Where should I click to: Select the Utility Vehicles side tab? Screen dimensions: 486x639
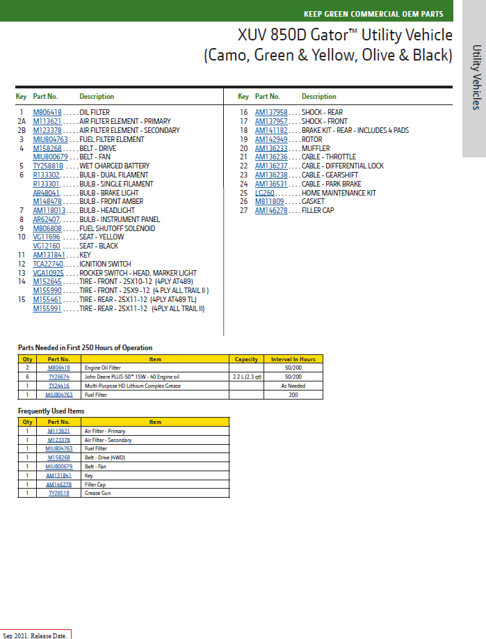(x=476, y=77)
